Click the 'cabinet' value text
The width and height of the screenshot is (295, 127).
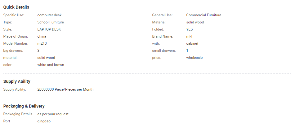[192, 43]
